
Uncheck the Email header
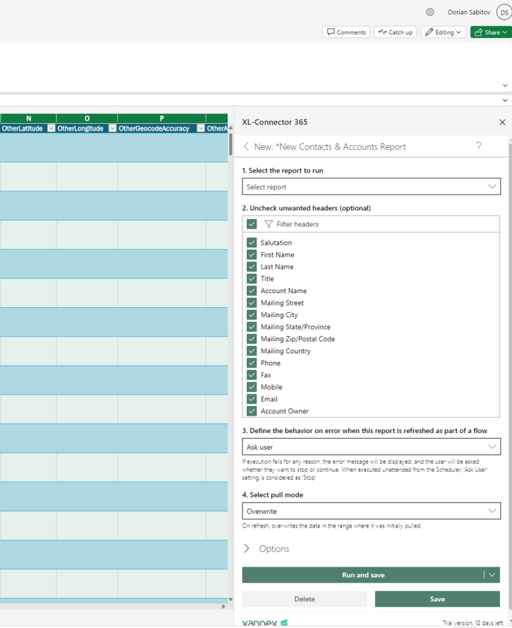(252, 399)
